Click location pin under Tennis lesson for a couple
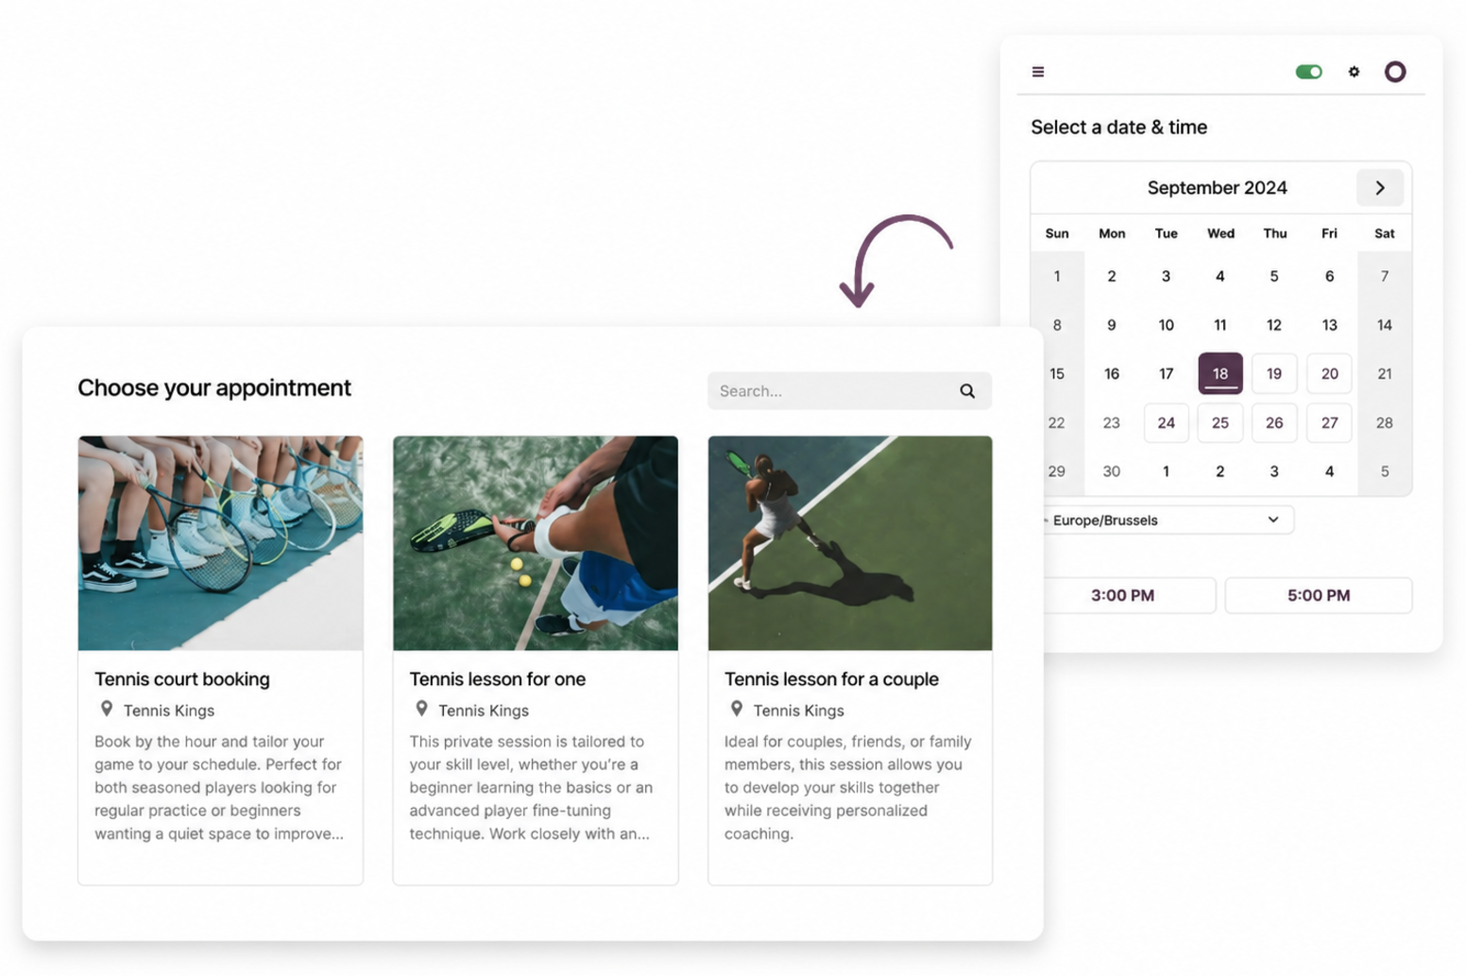Image resolution: width=1466 pixels, height=976 pixels. [x=736, y=709]
